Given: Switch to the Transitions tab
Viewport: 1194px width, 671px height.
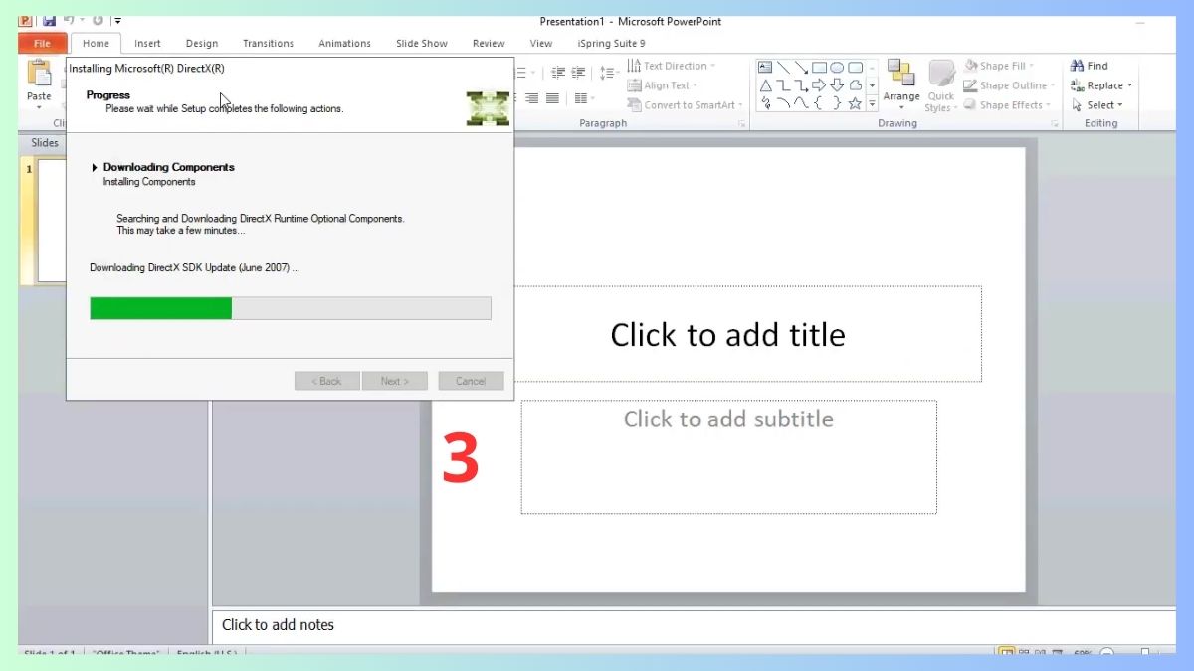Looking at the screenshot, I should pos(268,44).
